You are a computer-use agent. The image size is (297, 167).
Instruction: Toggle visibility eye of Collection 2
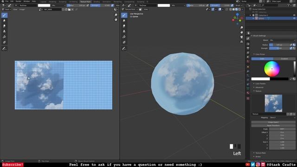(294, 15)
